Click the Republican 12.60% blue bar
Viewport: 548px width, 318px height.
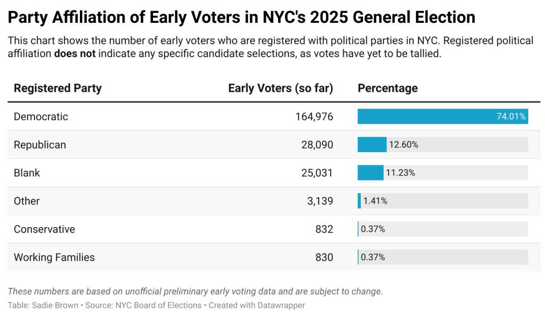coord(372,145)
